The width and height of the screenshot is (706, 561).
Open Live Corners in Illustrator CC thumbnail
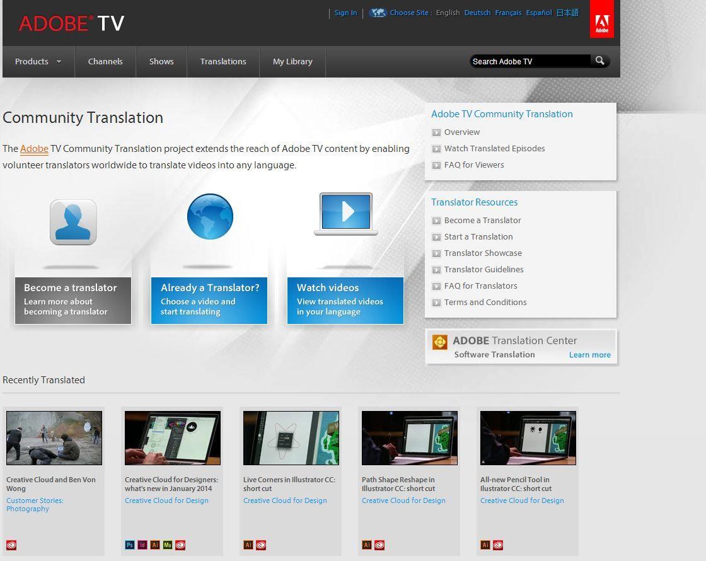[x=291, y=438]
